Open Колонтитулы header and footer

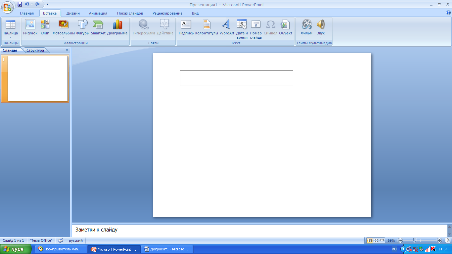click(206, 29)
